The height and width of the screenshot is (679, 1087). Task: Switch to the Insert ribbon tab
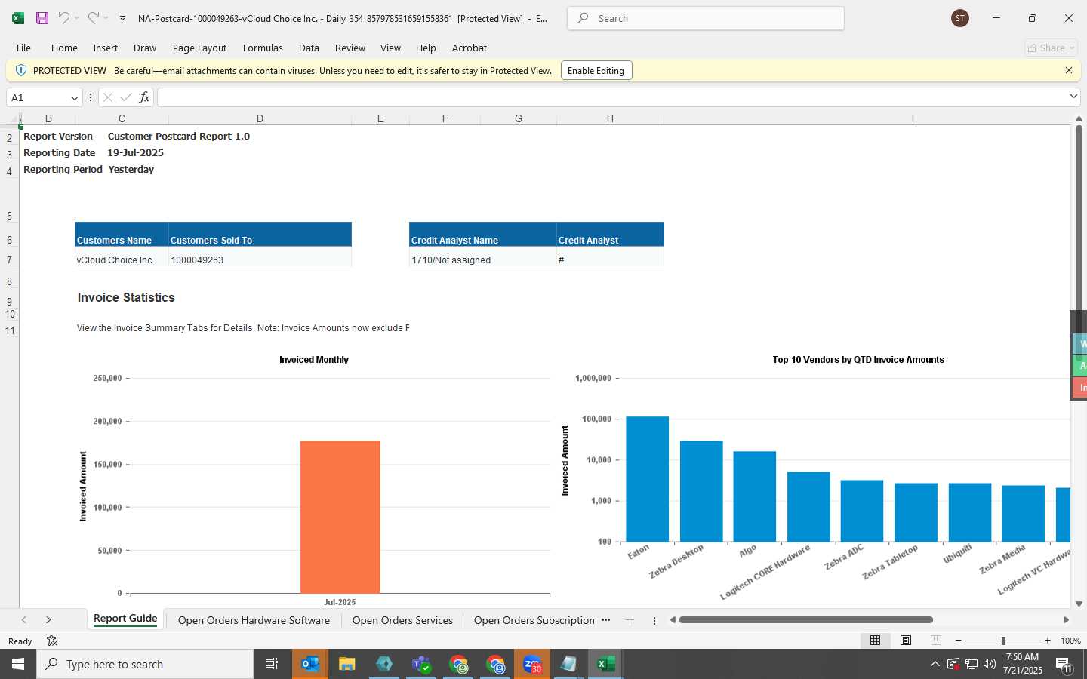pyautogui.click(x=106, y=48)
